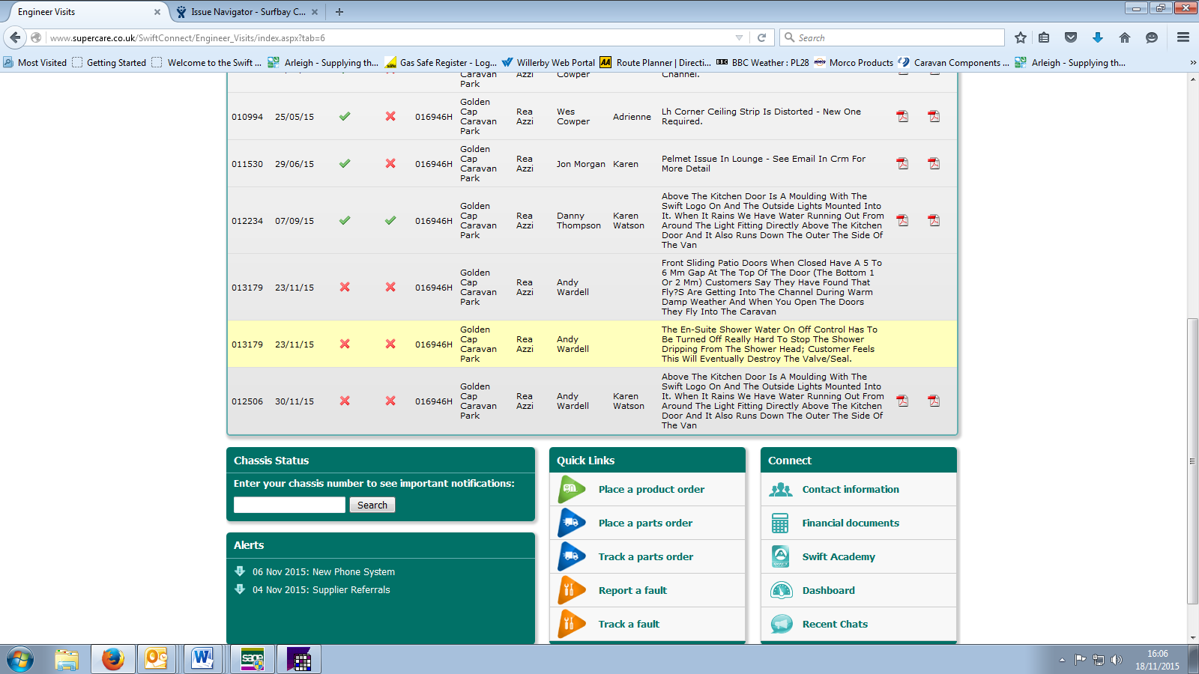Click the Contact information people icon
The height and width of the screenshot is (674, 1199).
781,489
